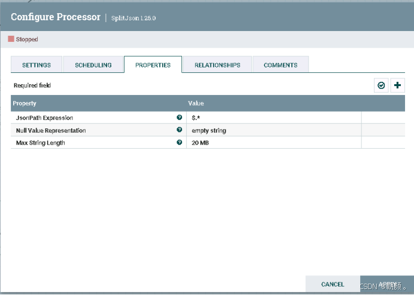Click the Required field label
The height and width of the screenshot is (295, 414).
[x=32, y=85]
